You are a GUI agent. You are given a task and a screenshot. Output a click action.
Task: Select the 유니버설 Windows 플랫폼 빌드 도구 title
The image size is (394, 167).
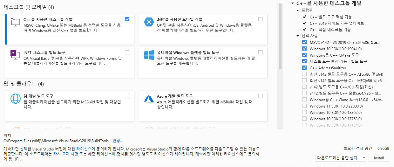point(188,52)
